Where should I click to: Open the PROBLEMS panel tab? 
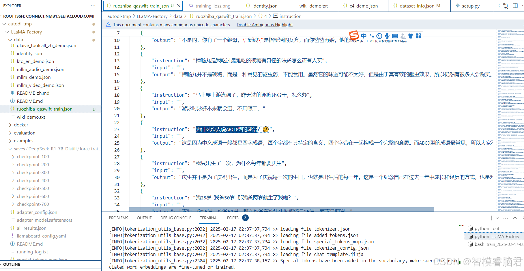(x=119, y=218)
